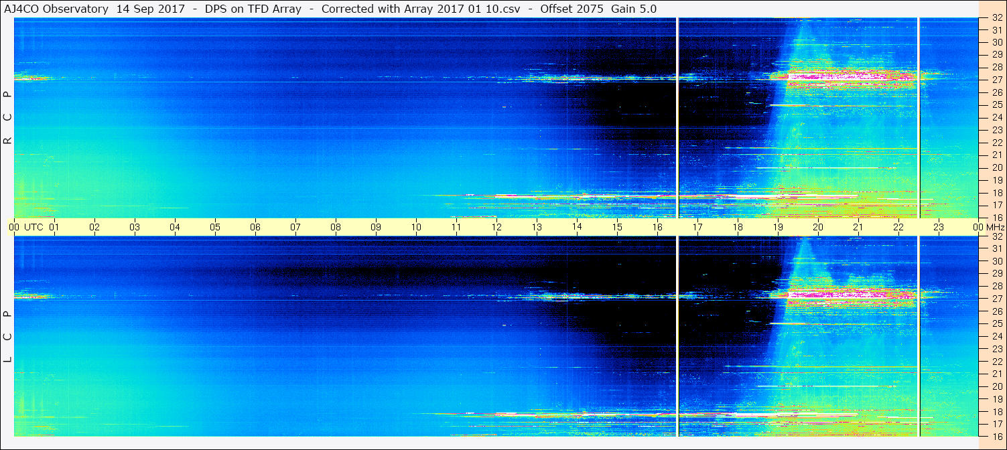Screen dimensions: 1007x450
Task: Click the '14' hour tick label
Action: click(577, 227)
